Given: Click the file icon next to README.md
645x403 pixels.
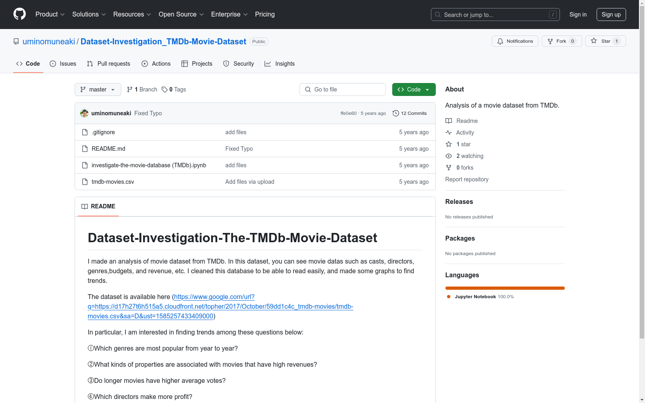Looking at the screenshot, I should pyautogui.click(x=85, y=149).
